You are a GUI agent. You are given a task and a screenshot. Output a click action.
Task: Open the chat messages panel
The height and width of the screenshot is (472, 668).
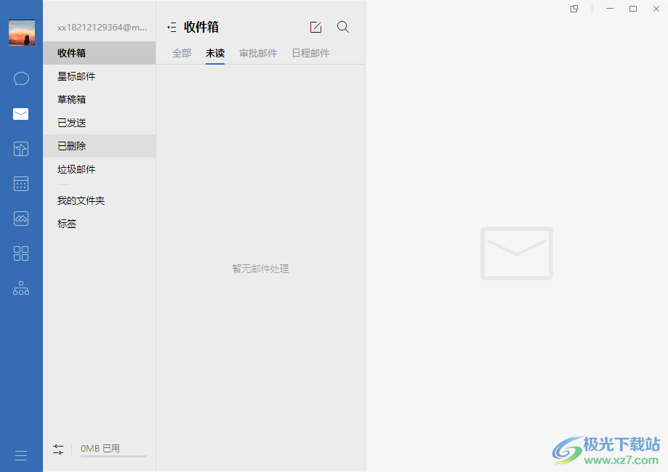(21, 78)
